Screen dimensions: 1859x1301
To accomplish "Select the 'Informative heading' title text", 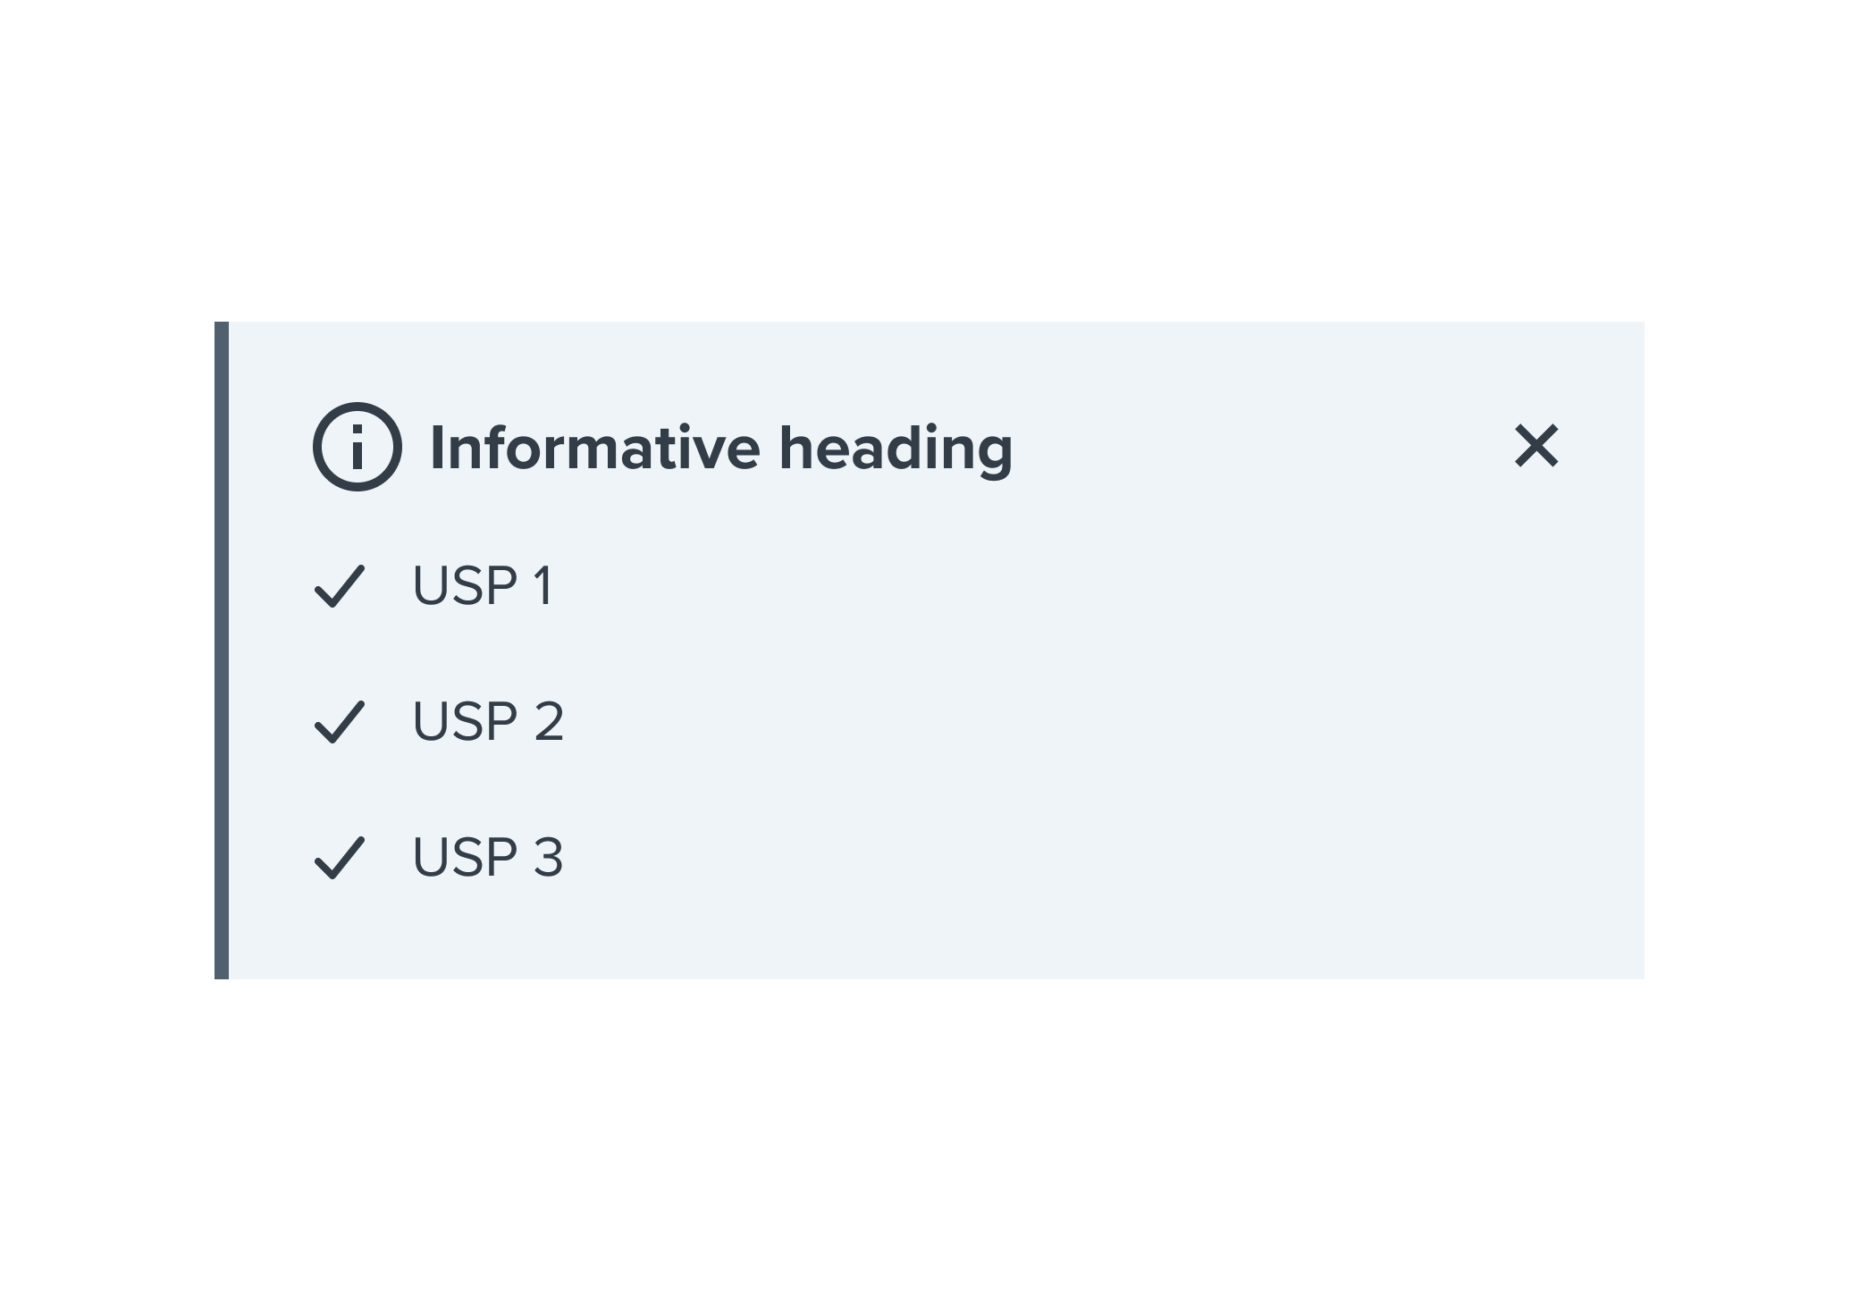I will (721, 449).
